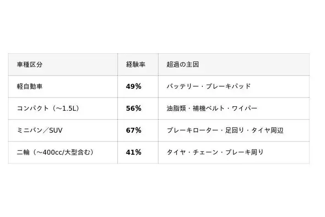Select the タイヤ・チェーン・ブレーキ周り cell
This screenshot has height=217, width=325.
[234, 152]
